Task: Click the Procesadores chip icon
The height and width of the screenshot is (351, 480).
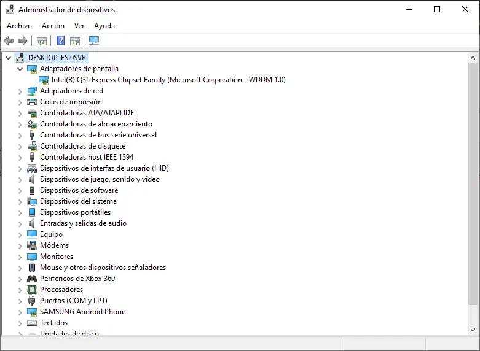Action: [x=33, y=290]
